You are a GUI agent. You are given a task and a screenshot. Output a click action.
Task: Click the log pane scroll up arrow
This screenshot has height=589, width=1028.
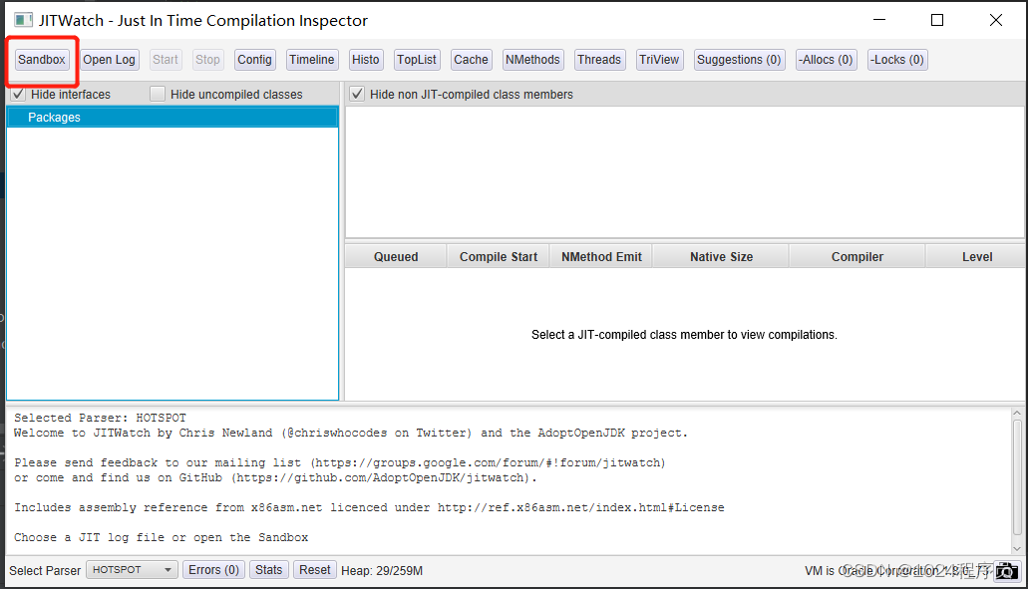tap(1017, 414)
